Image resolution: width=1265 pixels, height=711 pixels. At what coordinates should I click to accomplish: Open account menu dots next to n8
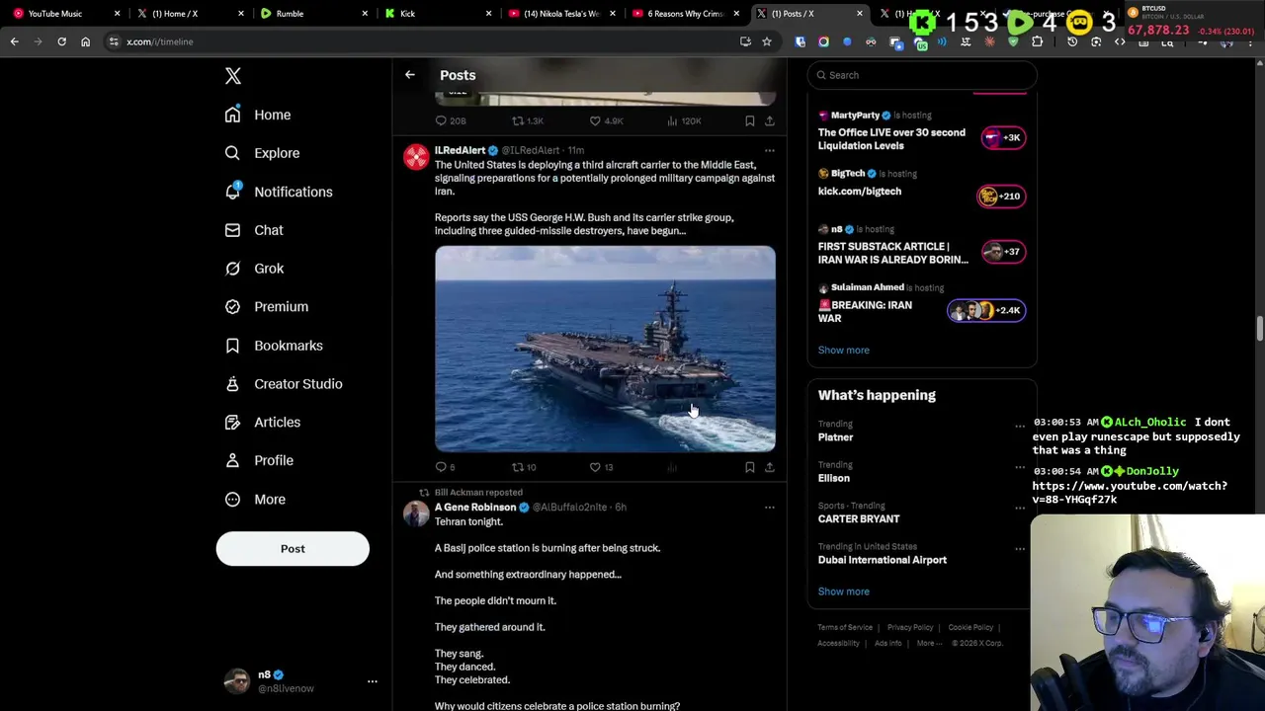tap(373, 681)
